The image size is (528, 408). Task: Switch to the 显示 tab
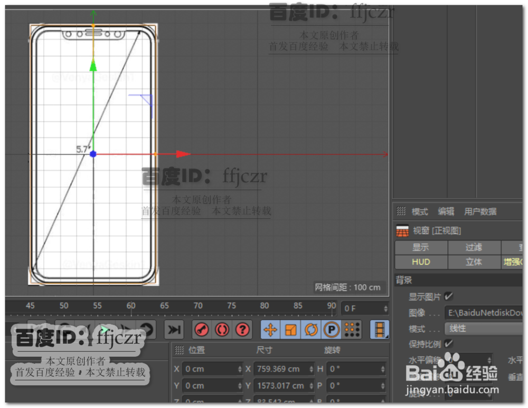(421, 247)
